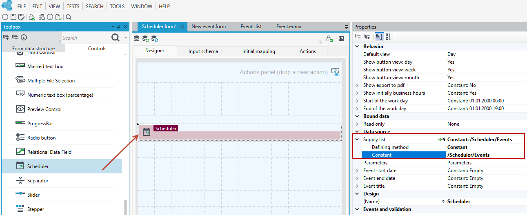
Task: Open form help question-mark icon
Action: [342, 39]
